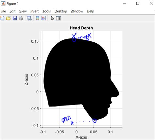Click the Z-axis tick label 0.1
This screenshot has height=140, width=155.
pos(36,58)
